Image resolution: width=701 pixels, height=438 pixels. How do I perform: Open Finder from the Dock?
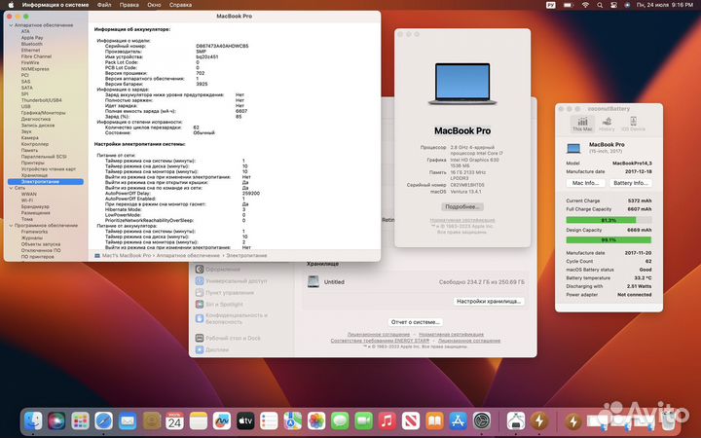click(33, 421)
